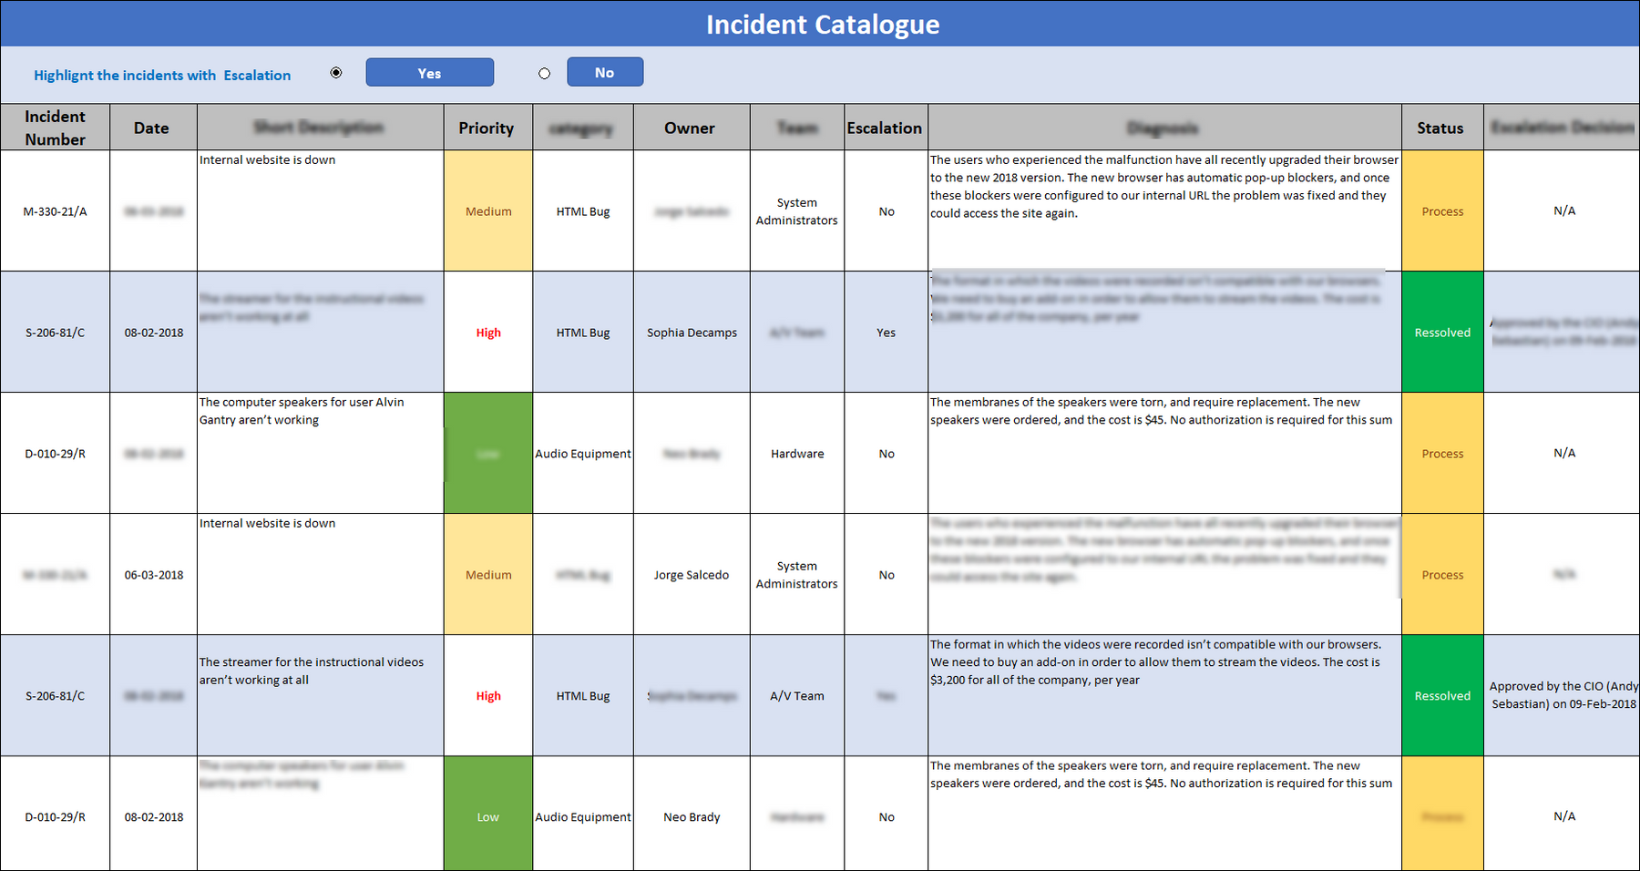Select the first S-206-81/C incident cell
Screen dimensions: 1640x871
click(x=55, y=333)
